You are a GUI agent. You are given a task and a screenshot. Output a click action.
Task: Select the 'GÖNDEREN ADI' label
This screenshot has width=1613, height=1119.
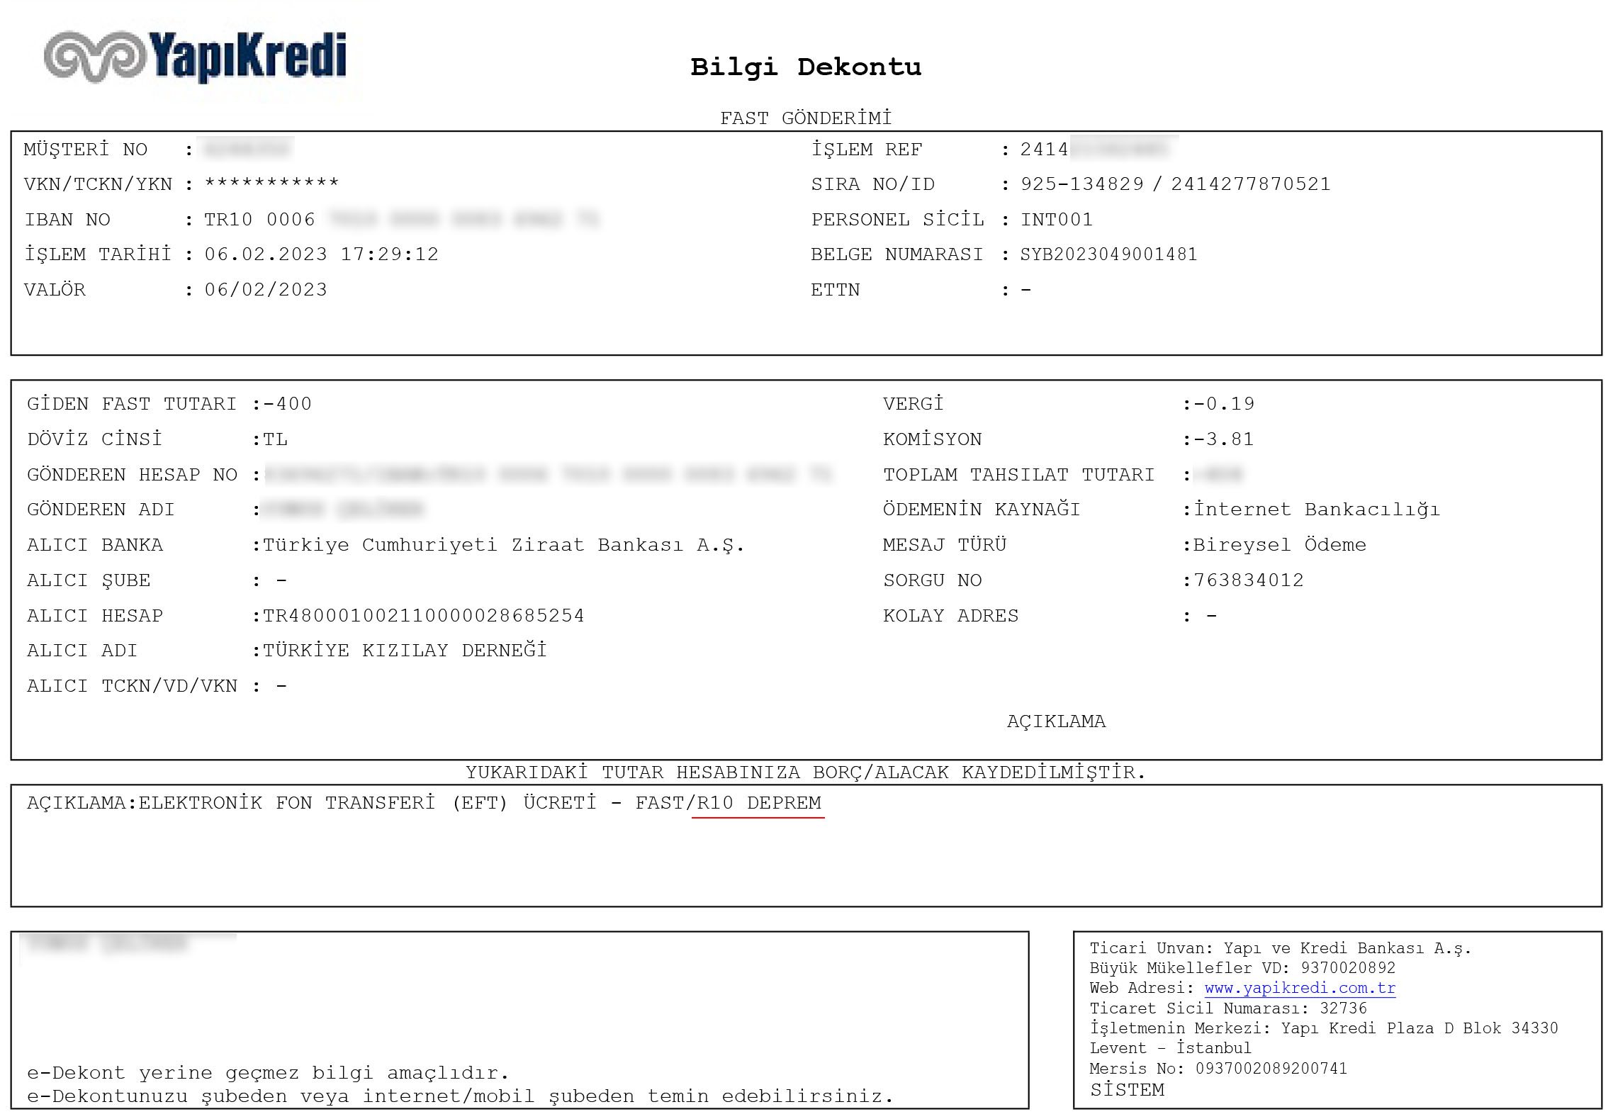point(101,510)
